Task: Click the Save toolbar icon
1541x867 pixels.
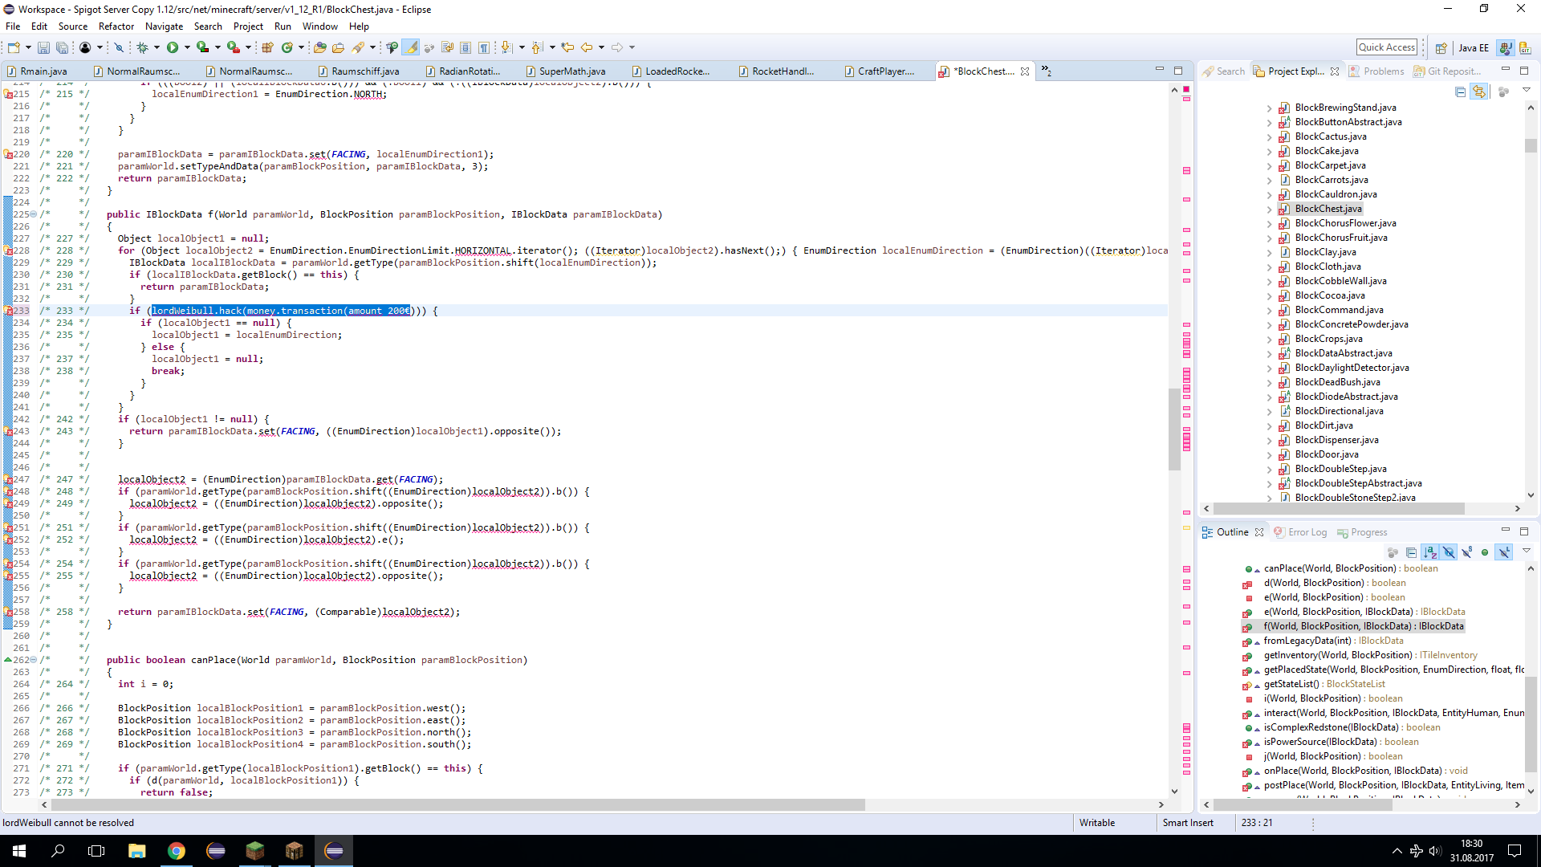Action: (x=43, y=48)
